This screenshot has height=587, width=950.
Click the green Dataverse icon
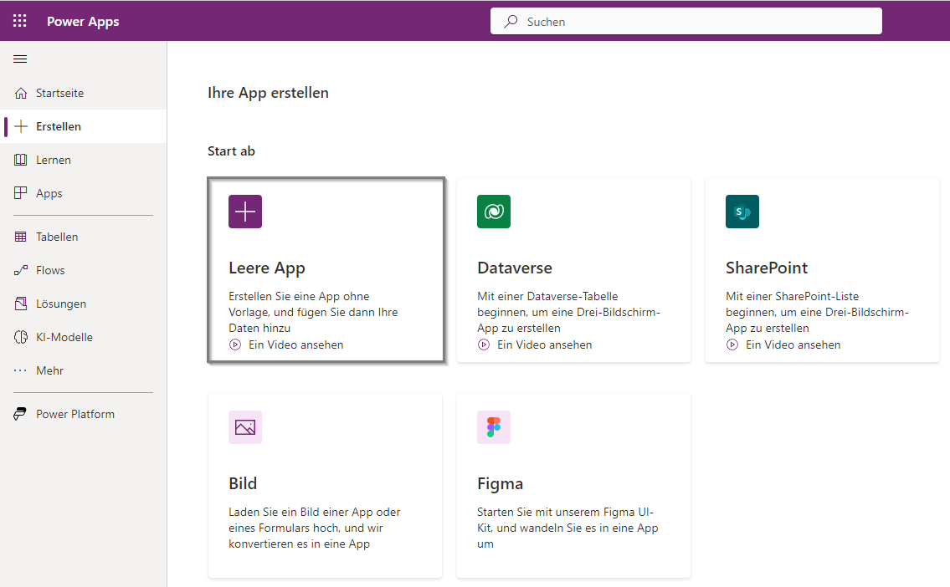pyautogui.click(x=493, y=212)
